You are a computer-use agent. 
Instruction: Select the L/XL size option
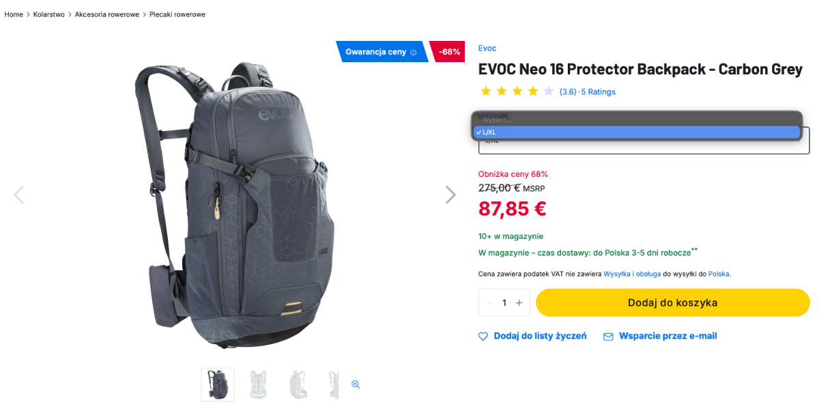click(x=637, y=132)
